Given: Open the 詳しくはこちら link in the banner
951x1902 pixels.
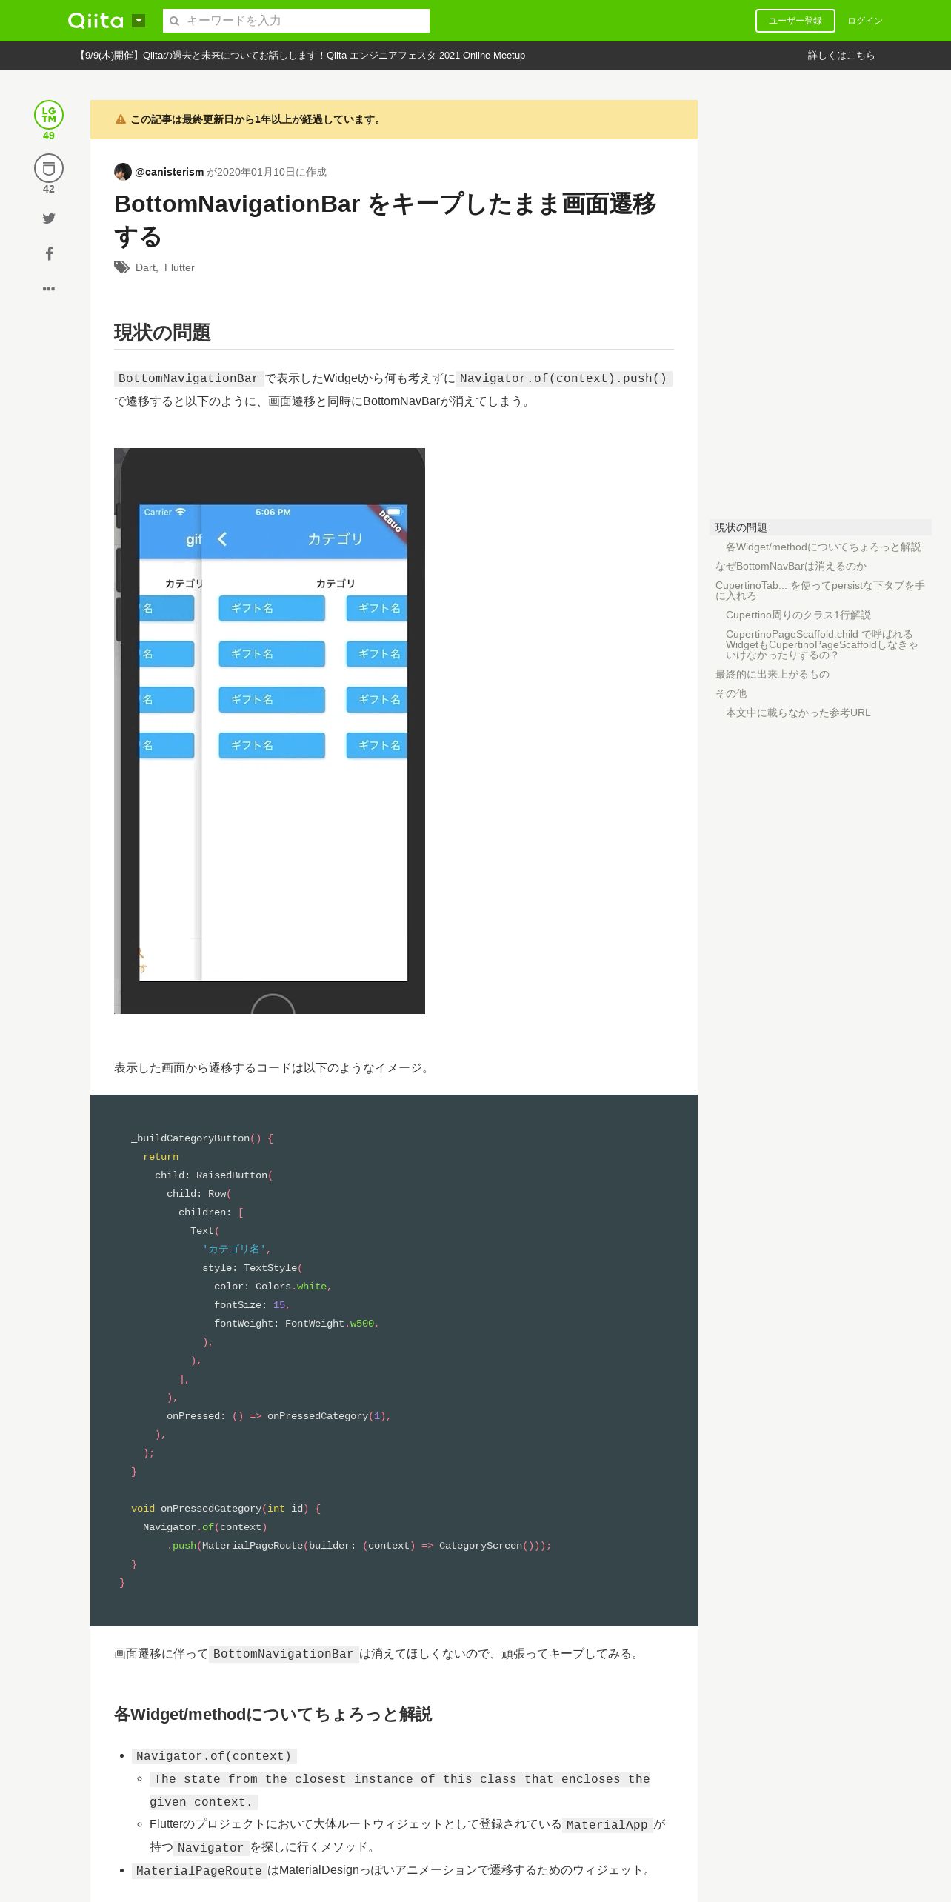Looking at the screenshot, I should (x=841, y=56).
